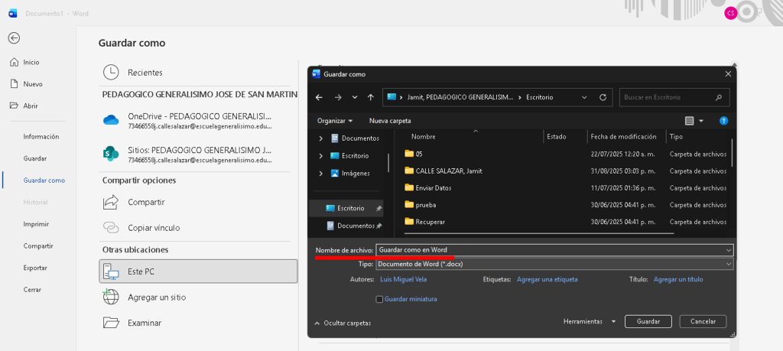Image resolution: width=783 pixels, height=351 pixels.
Task: Select Imprimir in left menu
Action: pos(36,224)
